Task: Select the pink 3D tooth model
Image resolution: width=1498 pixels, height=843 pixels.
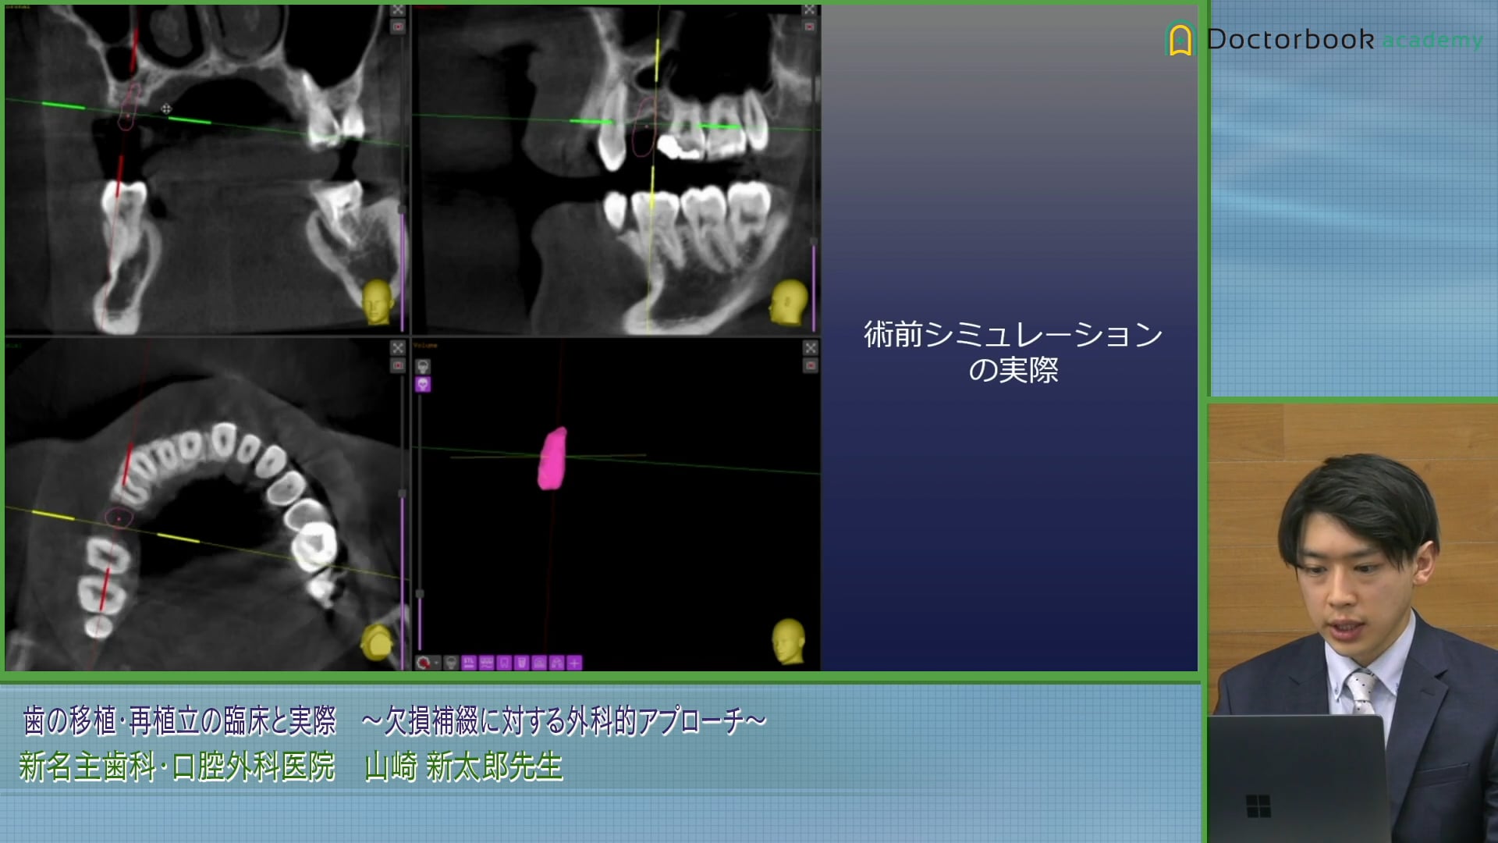Action: pyautogui.click(x=552, y=458)
